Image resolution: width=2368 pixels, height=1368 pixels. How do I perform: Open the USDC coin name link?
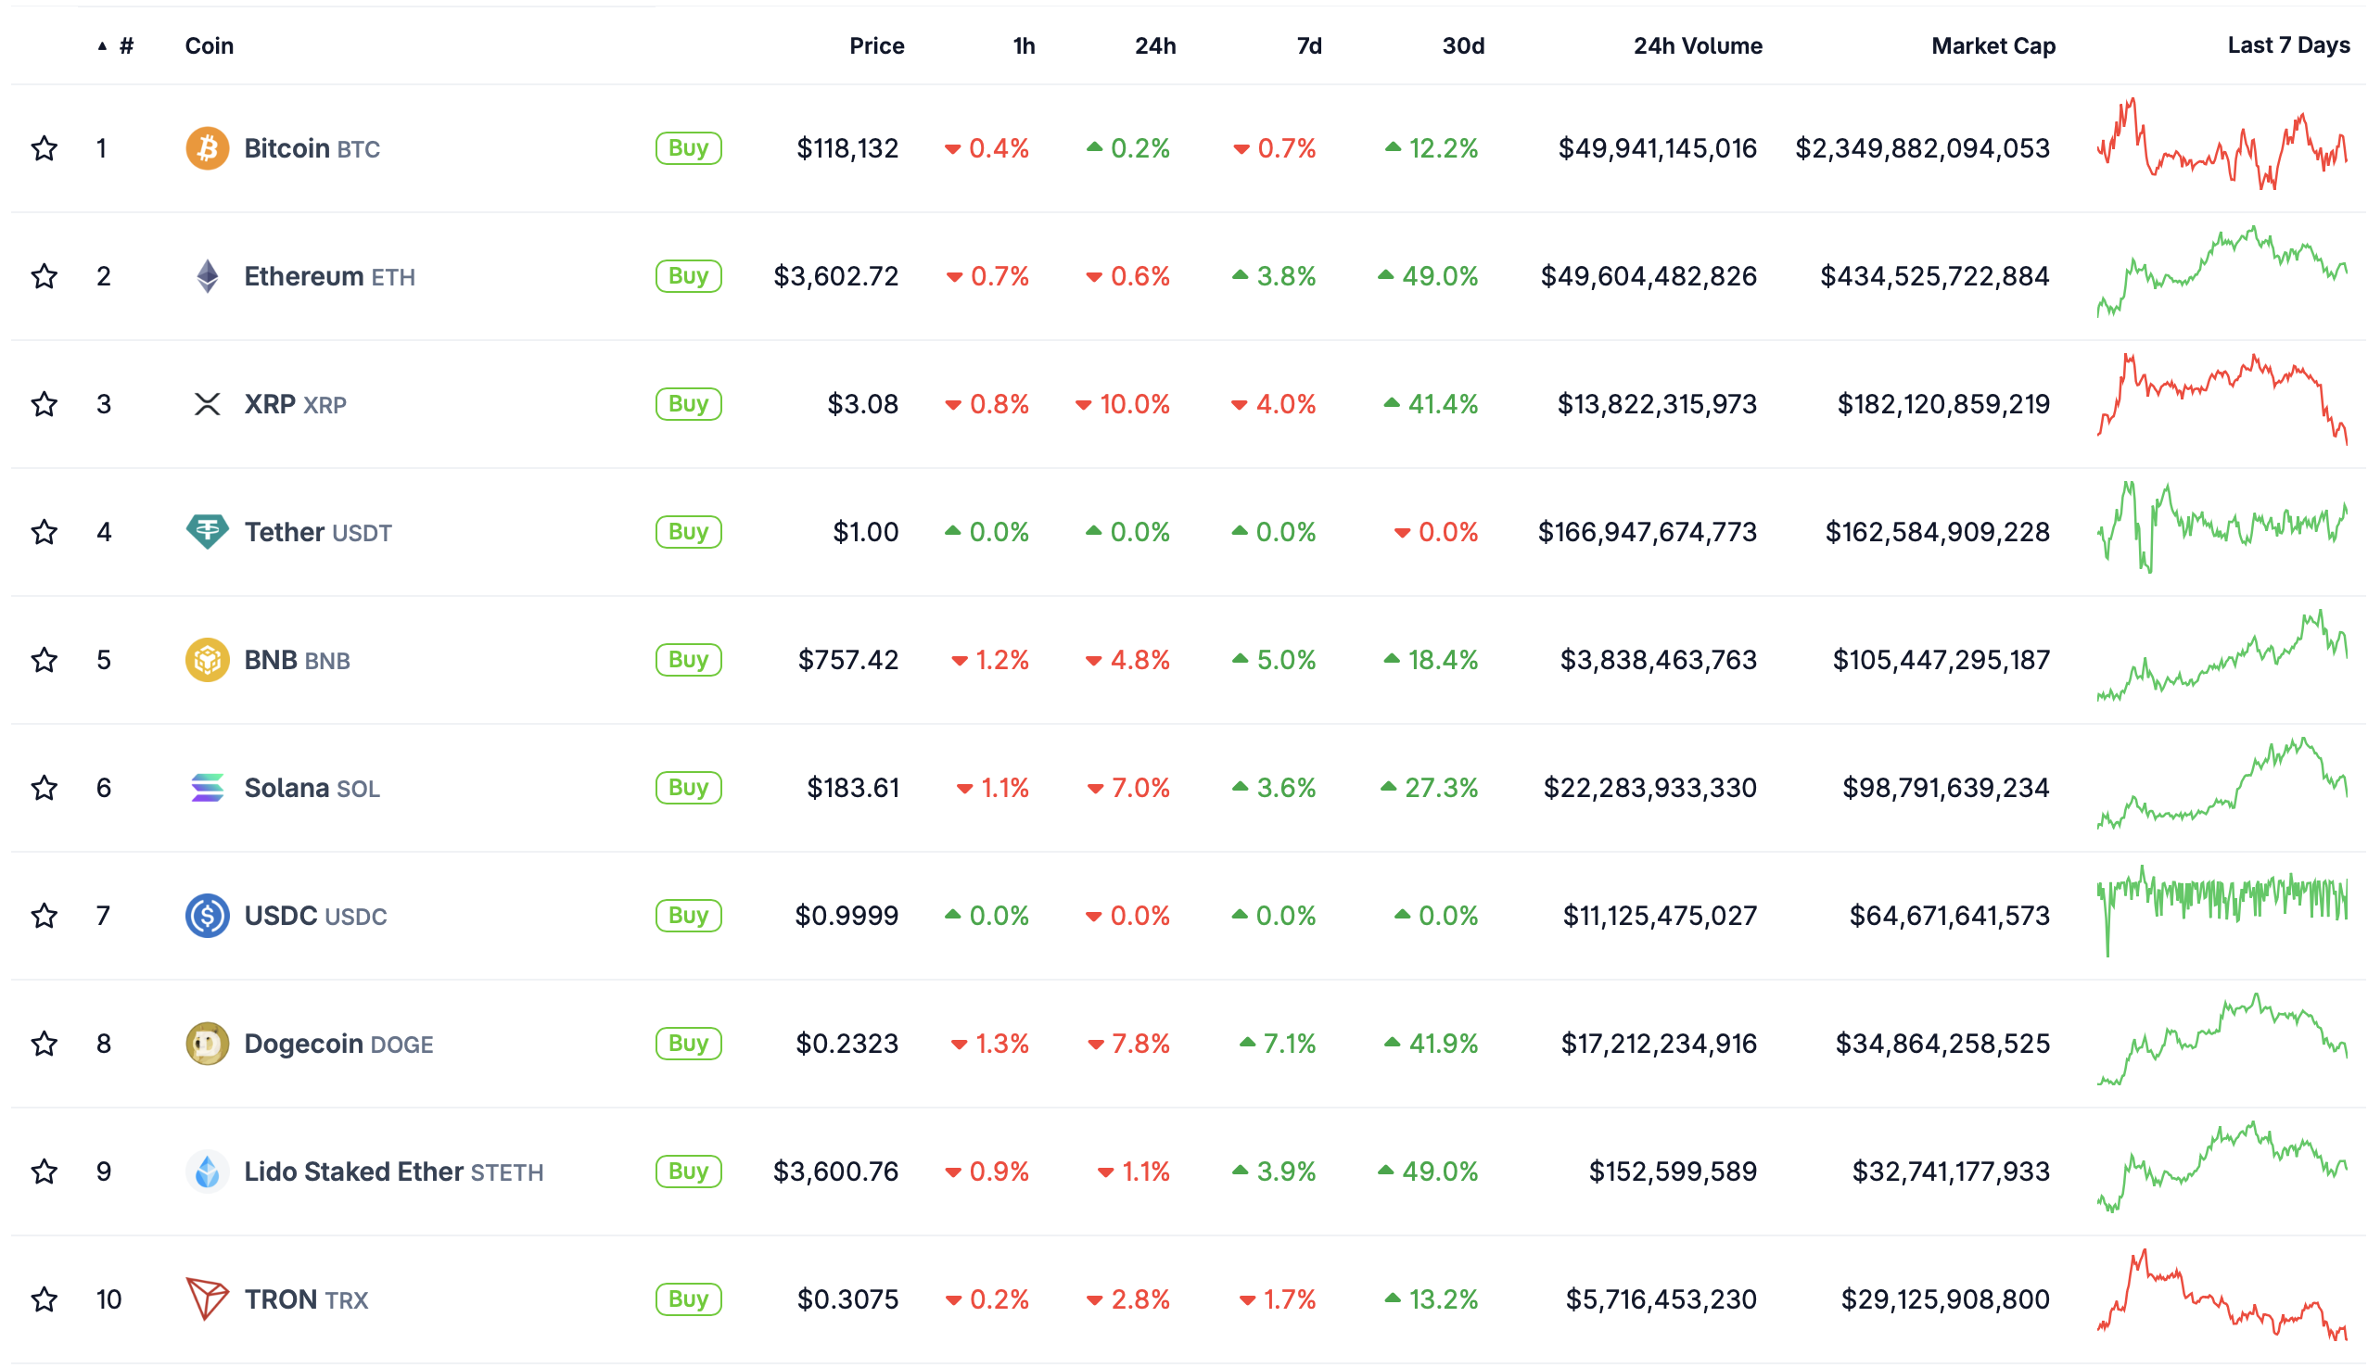(x=316, y=915)
